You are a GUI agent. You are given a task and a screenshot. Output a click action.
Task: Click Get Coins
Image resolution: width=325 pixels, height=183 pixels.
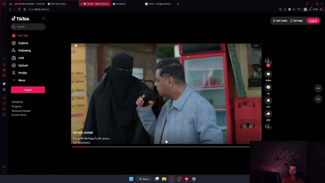(x=280, y=21)
